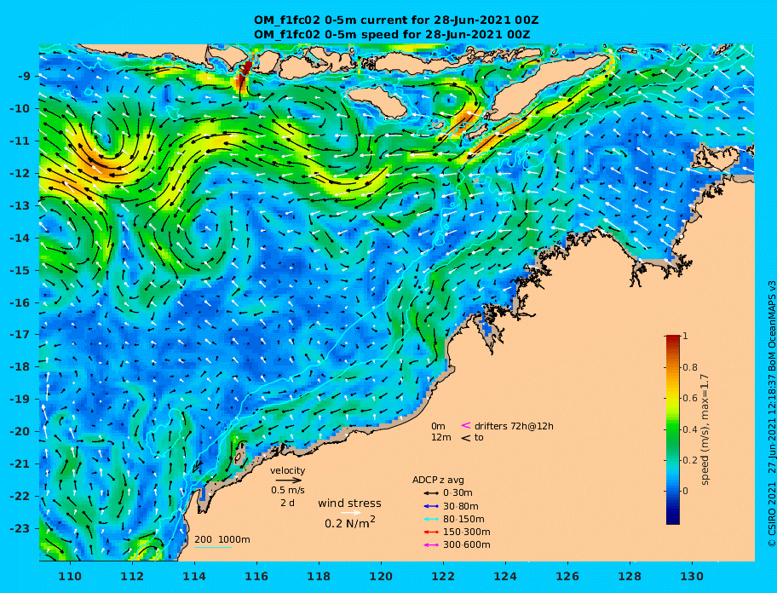Click the yellow colorbar band at 0.6
The width and height of the screenshot is (777, 593).
(673, 398)
